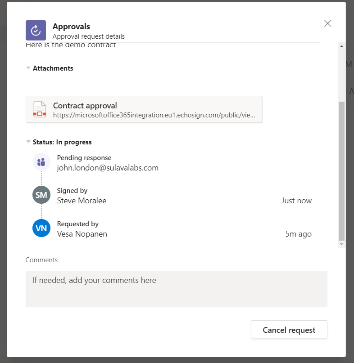The image size is (354, 363).
Task: Open the echosign.com attachment URL
Action: 154,115
